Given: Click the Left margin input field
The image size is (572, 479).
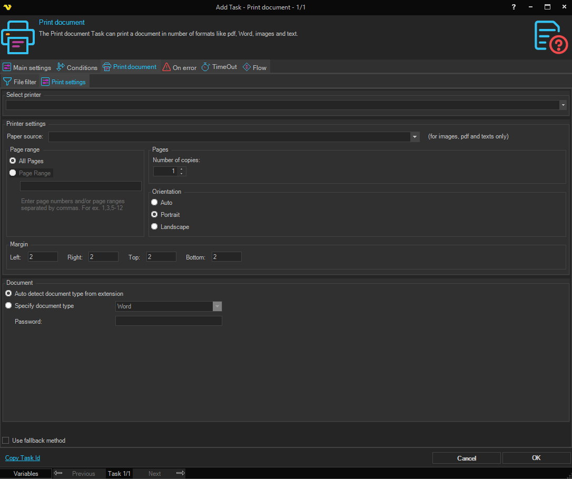Looking at the screenshot, I should tap(43, 257).
